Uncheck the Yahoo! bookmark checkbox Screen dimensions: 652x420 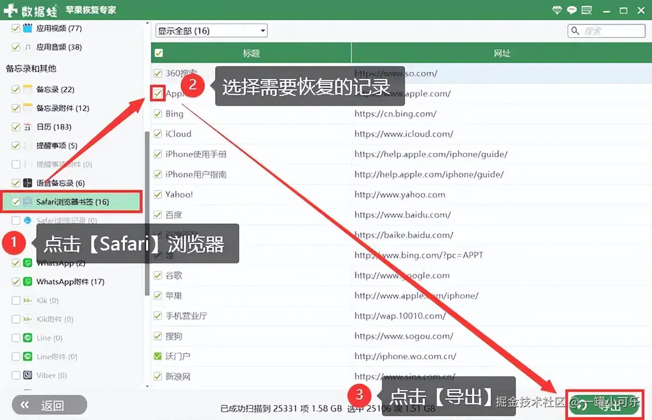(x=158, y=195)
